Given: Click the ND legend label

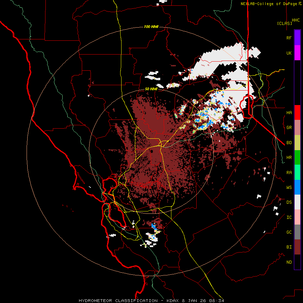Looking at the screenshot, I should (289, 262).
